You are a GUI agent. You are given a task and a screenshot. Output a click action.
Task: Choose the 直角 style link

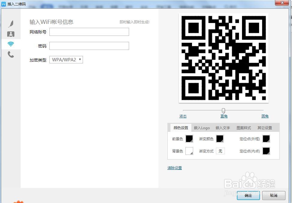pos(224,116)
